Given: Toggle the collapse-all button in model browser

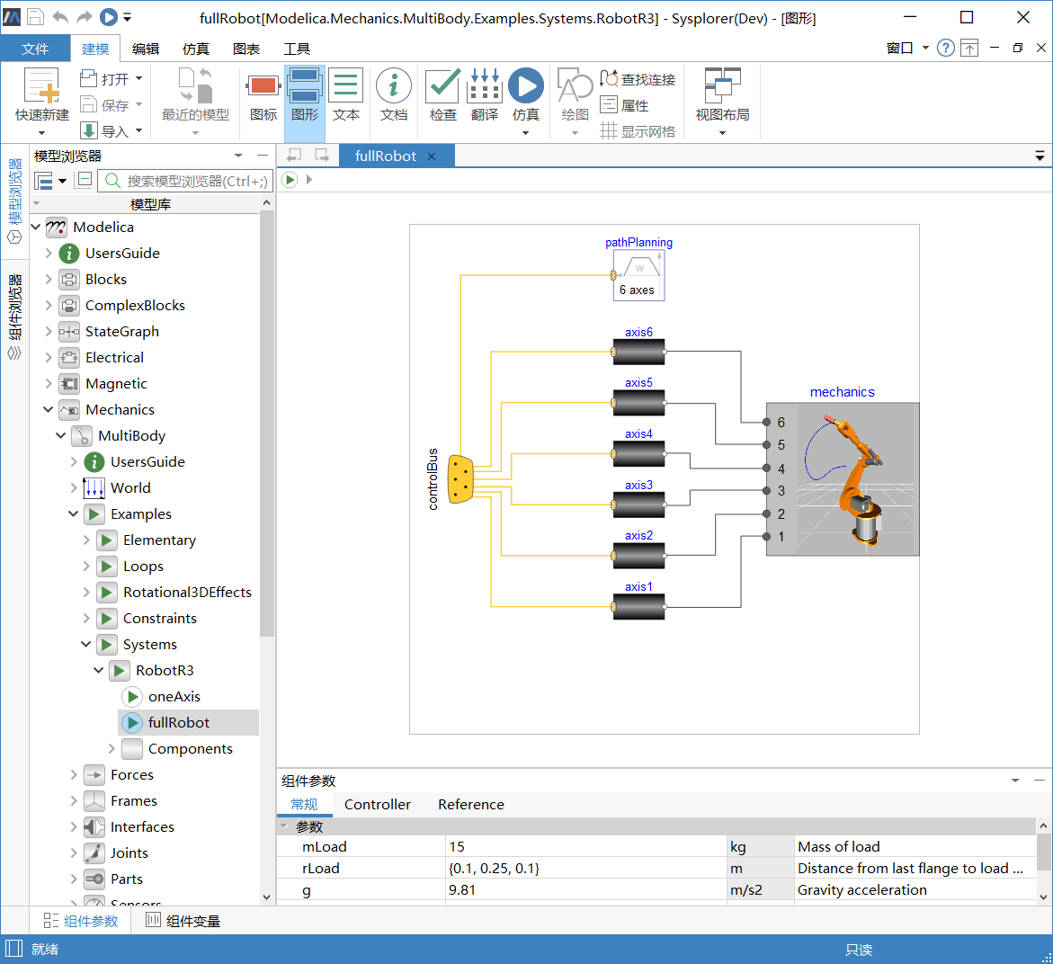Looking at the screenshot, I should click(84, 180).
